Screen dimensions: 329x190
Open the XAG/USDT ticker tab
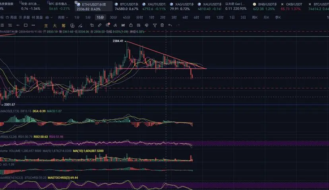[182, 6]
